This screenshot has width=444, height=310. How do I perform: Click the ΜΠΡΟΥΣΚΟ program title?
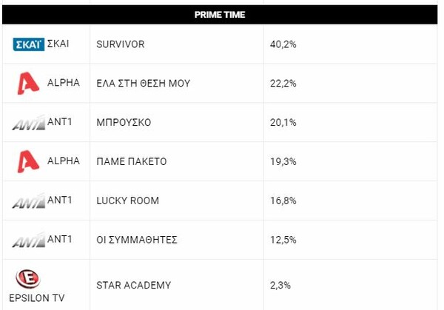(124, 123)
